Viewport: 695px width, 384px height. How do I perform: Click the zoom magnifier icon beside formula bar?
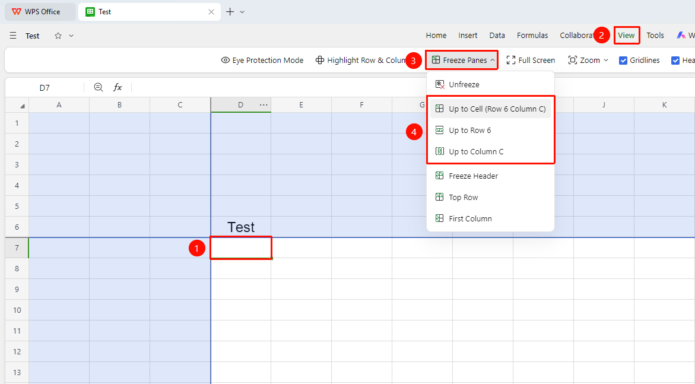coord(99,87)
